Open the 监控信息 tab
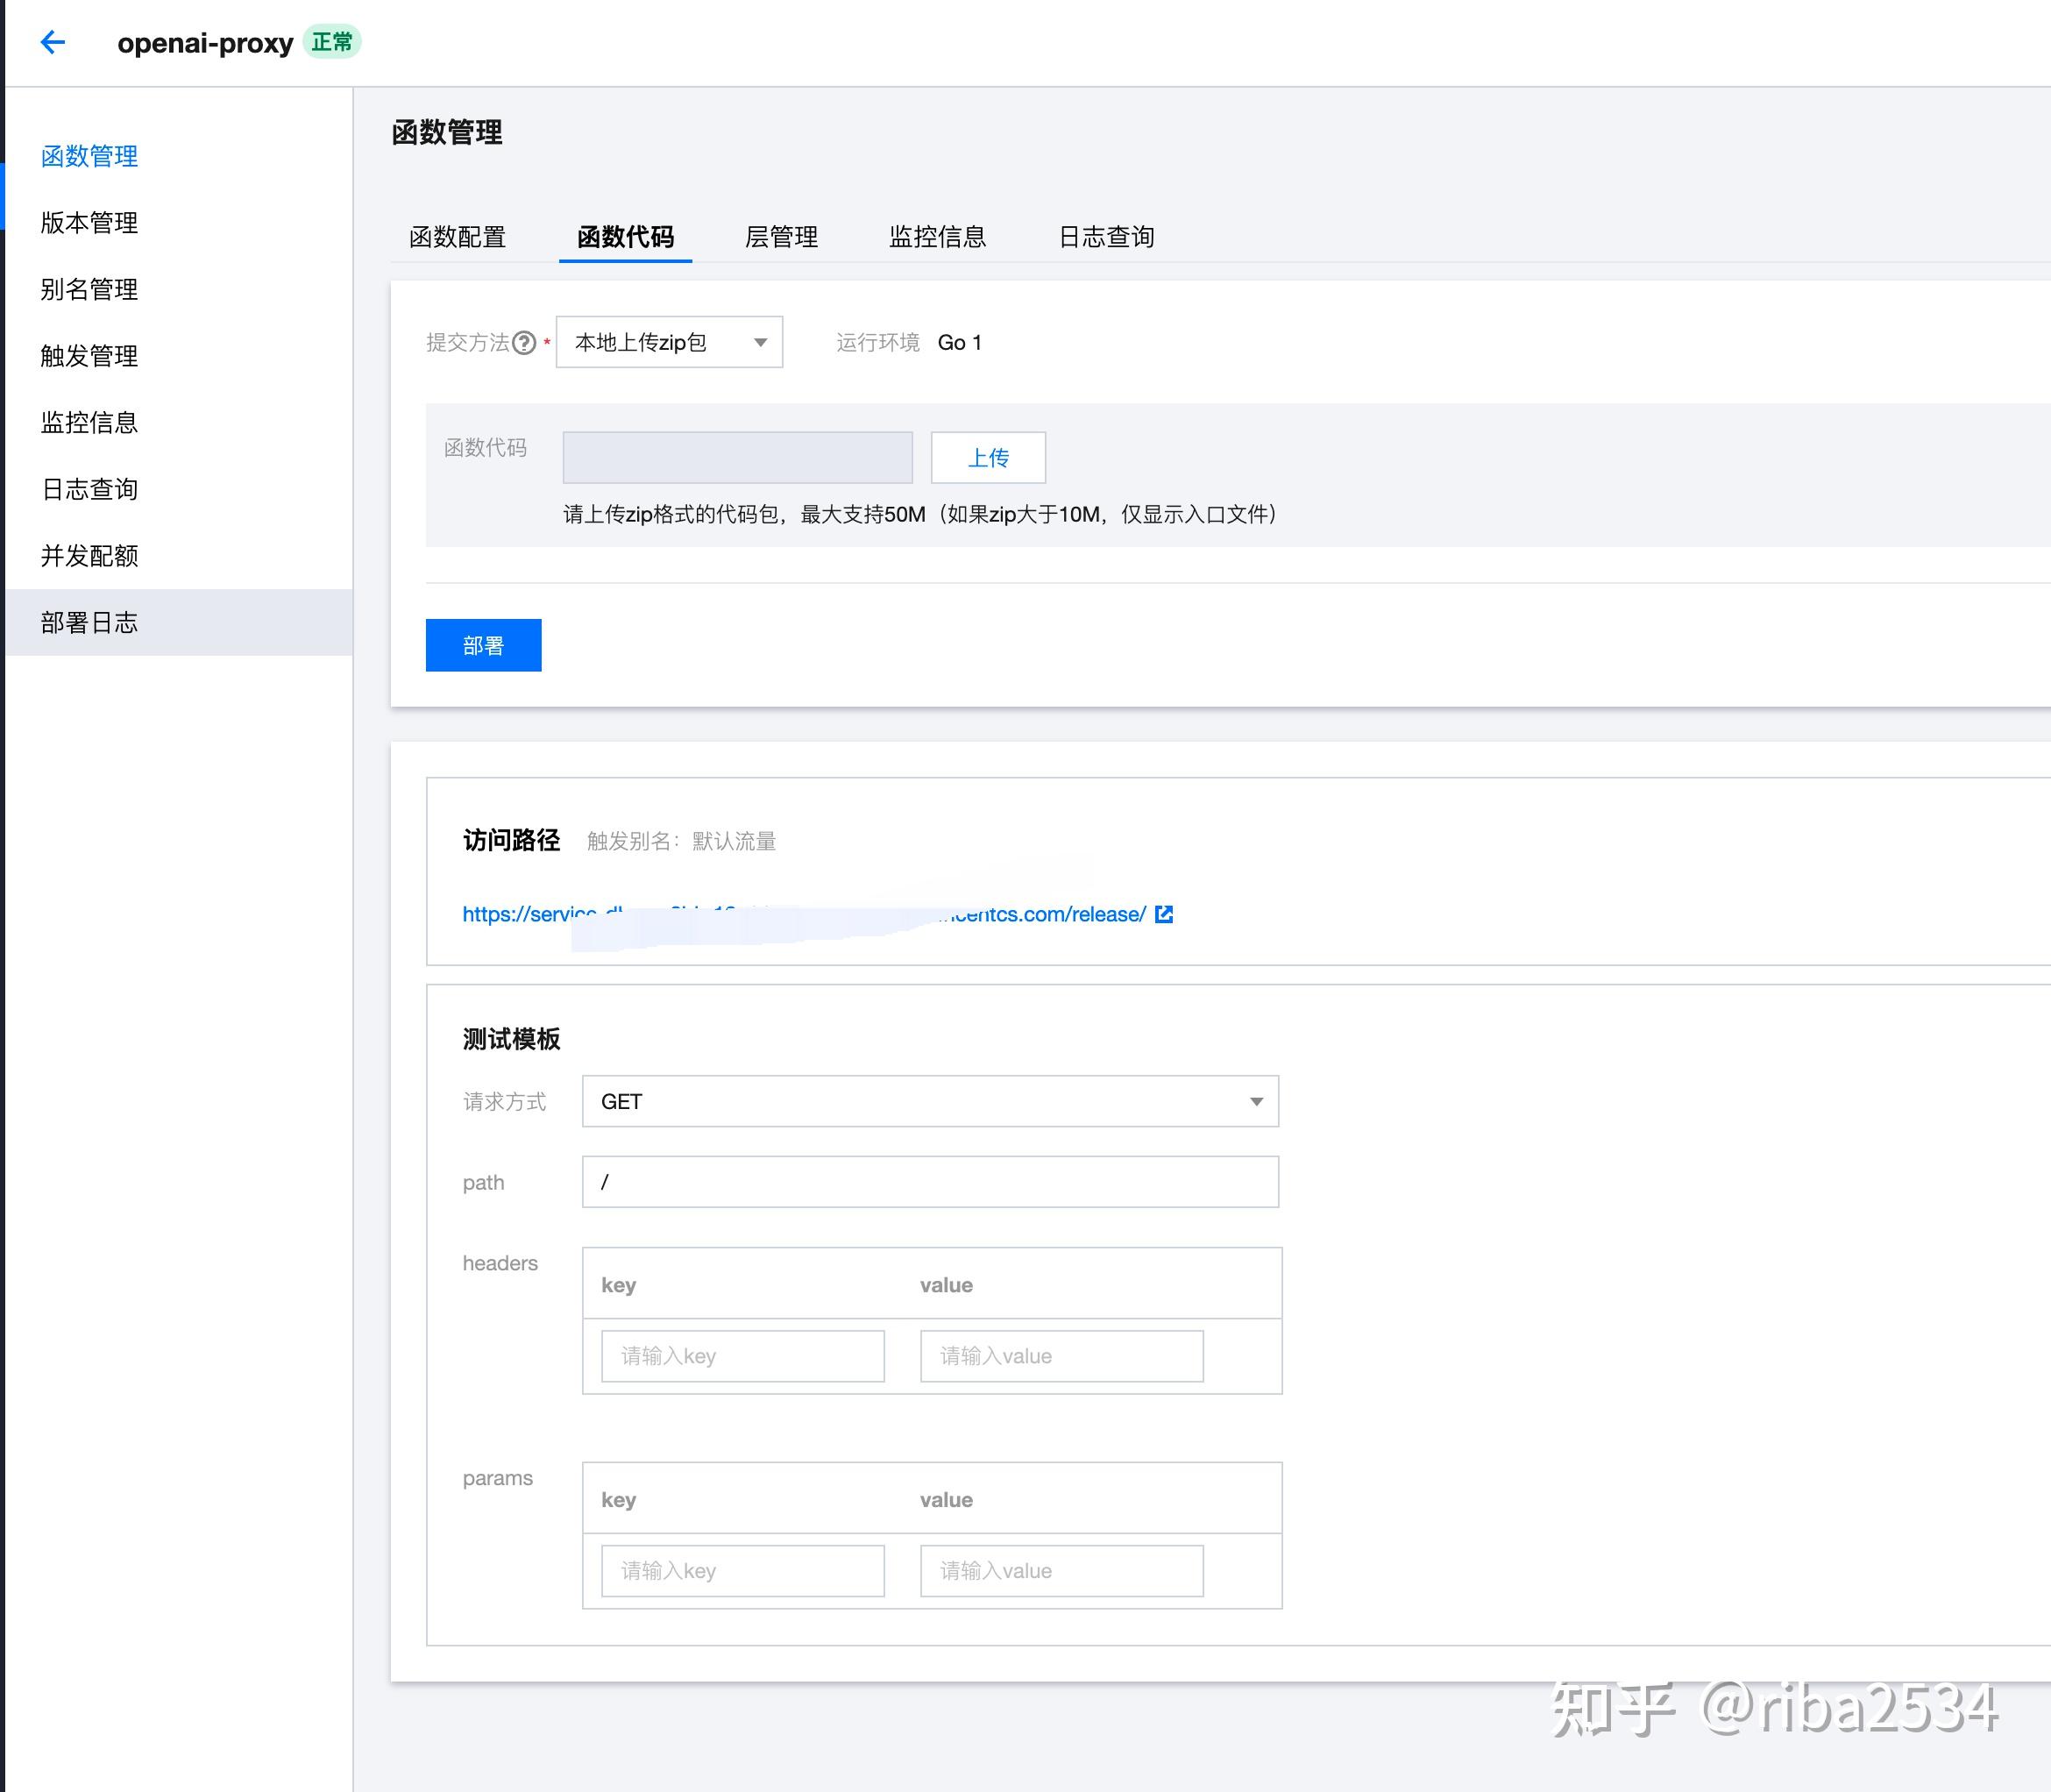The height and width of the screenshot is (1792, 2051). click(937, 237)
